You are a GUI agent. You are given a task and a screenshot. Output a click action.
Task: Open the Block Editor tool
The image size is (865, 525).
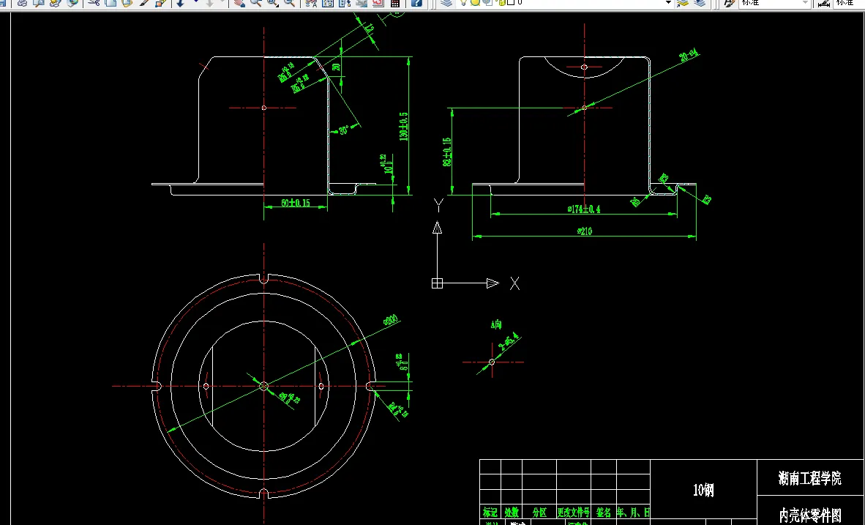[x=160, y=3]
